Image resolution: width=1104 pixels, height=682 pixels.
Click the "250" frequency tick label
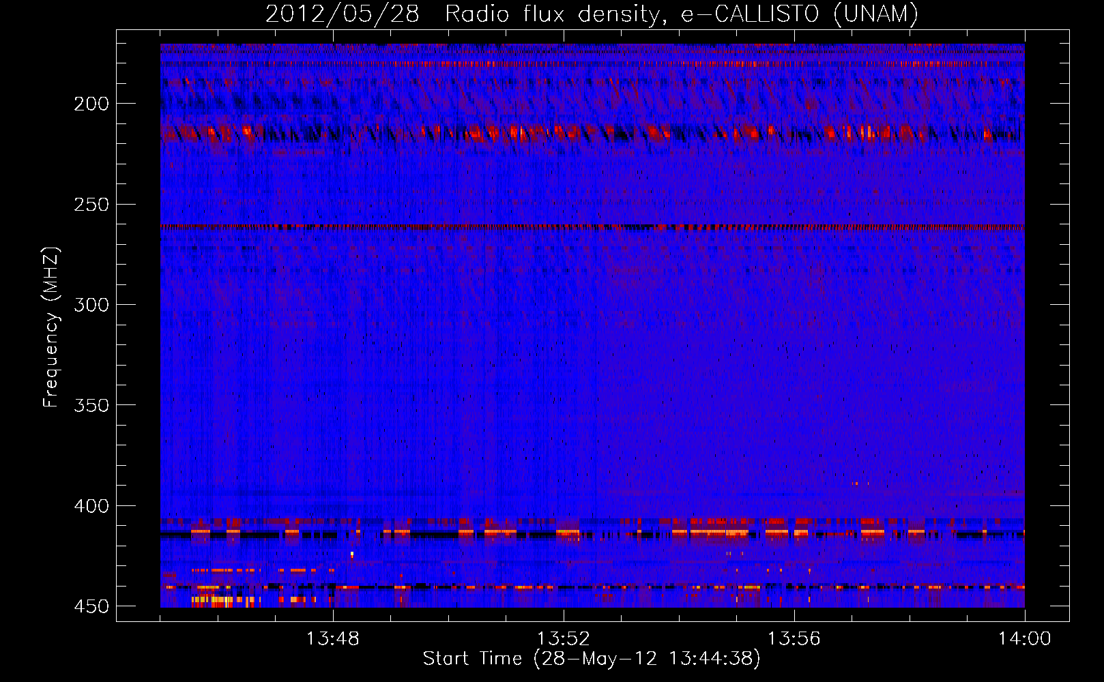pyautogui.click(x=91, y=205)
